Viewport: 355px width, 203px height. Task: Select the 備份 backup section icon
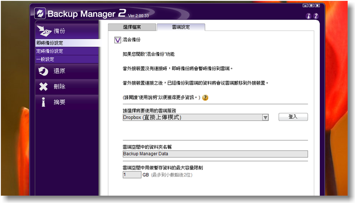tap(44, 31)
